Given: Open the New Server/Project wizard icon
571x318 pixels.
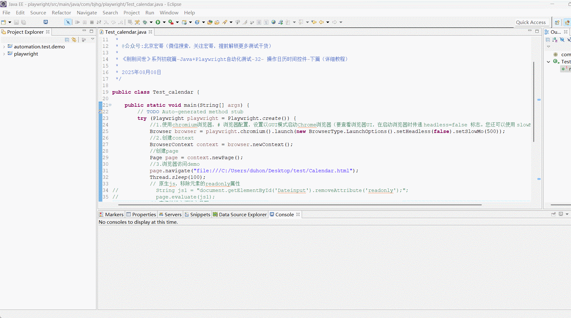Looking at the screenshot, I should click(x=184, y=22).
